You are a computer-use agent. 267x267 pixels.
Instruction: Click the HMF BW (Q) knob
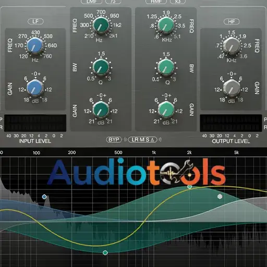[x=166, y=67]
